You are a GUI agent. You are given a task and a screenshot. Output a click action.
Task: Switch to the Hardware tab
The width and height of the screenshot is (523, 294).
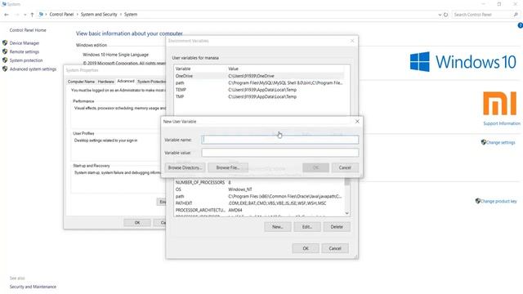105,82
